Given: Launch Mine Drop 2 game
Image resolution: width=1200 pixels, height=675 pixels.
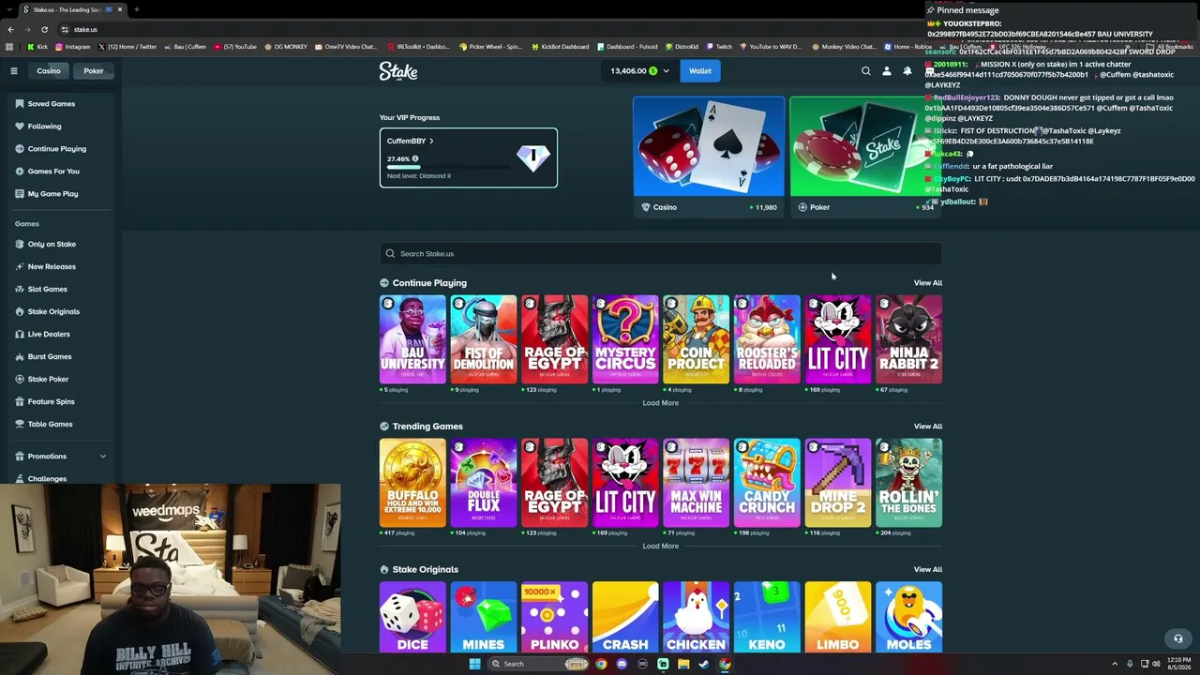Looking at the screenshot, I should tap(838, 483).
